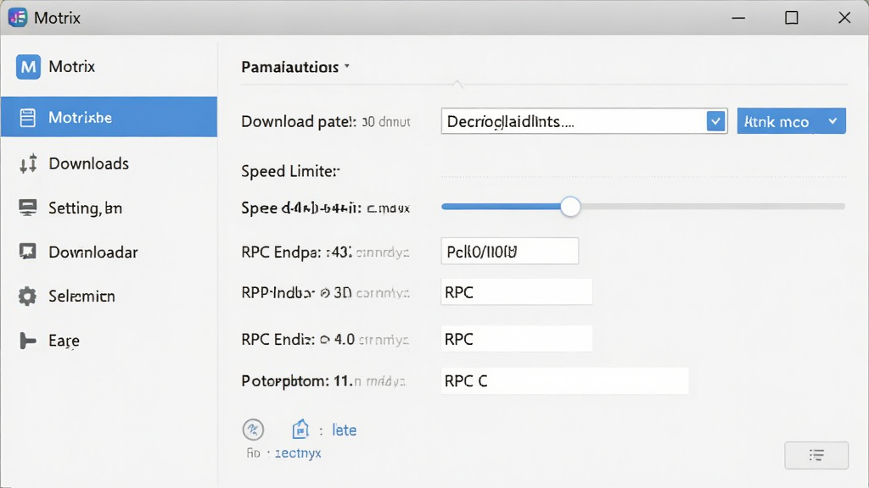Open the Download path combo box
The image size is (869, 488).
point(584,121)
